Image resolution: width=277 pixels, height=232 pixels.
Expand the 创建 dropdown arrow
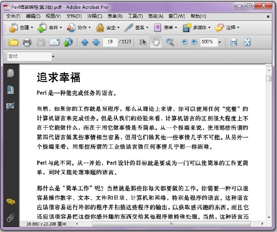(32, 28)
